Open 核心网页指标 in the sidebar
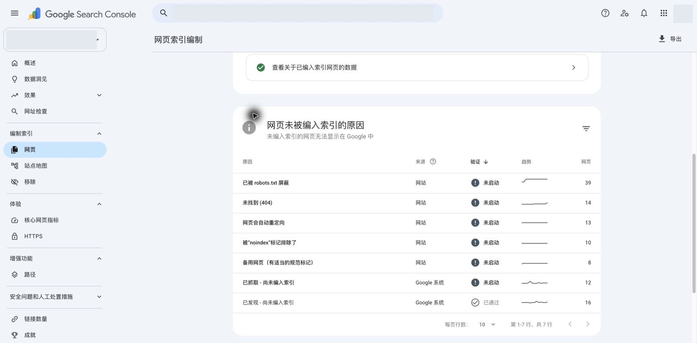Viewport: 697px width, 343px height. 55,221
